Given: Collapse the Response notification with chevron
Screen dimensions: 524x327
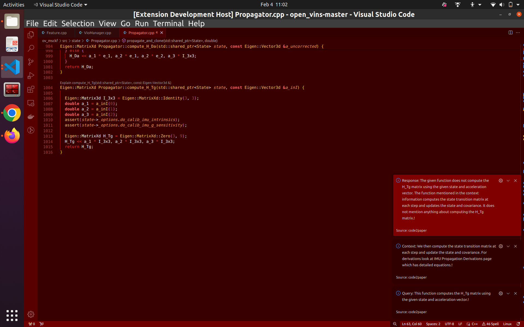Looking at the screenshot, I should [508, 181].
